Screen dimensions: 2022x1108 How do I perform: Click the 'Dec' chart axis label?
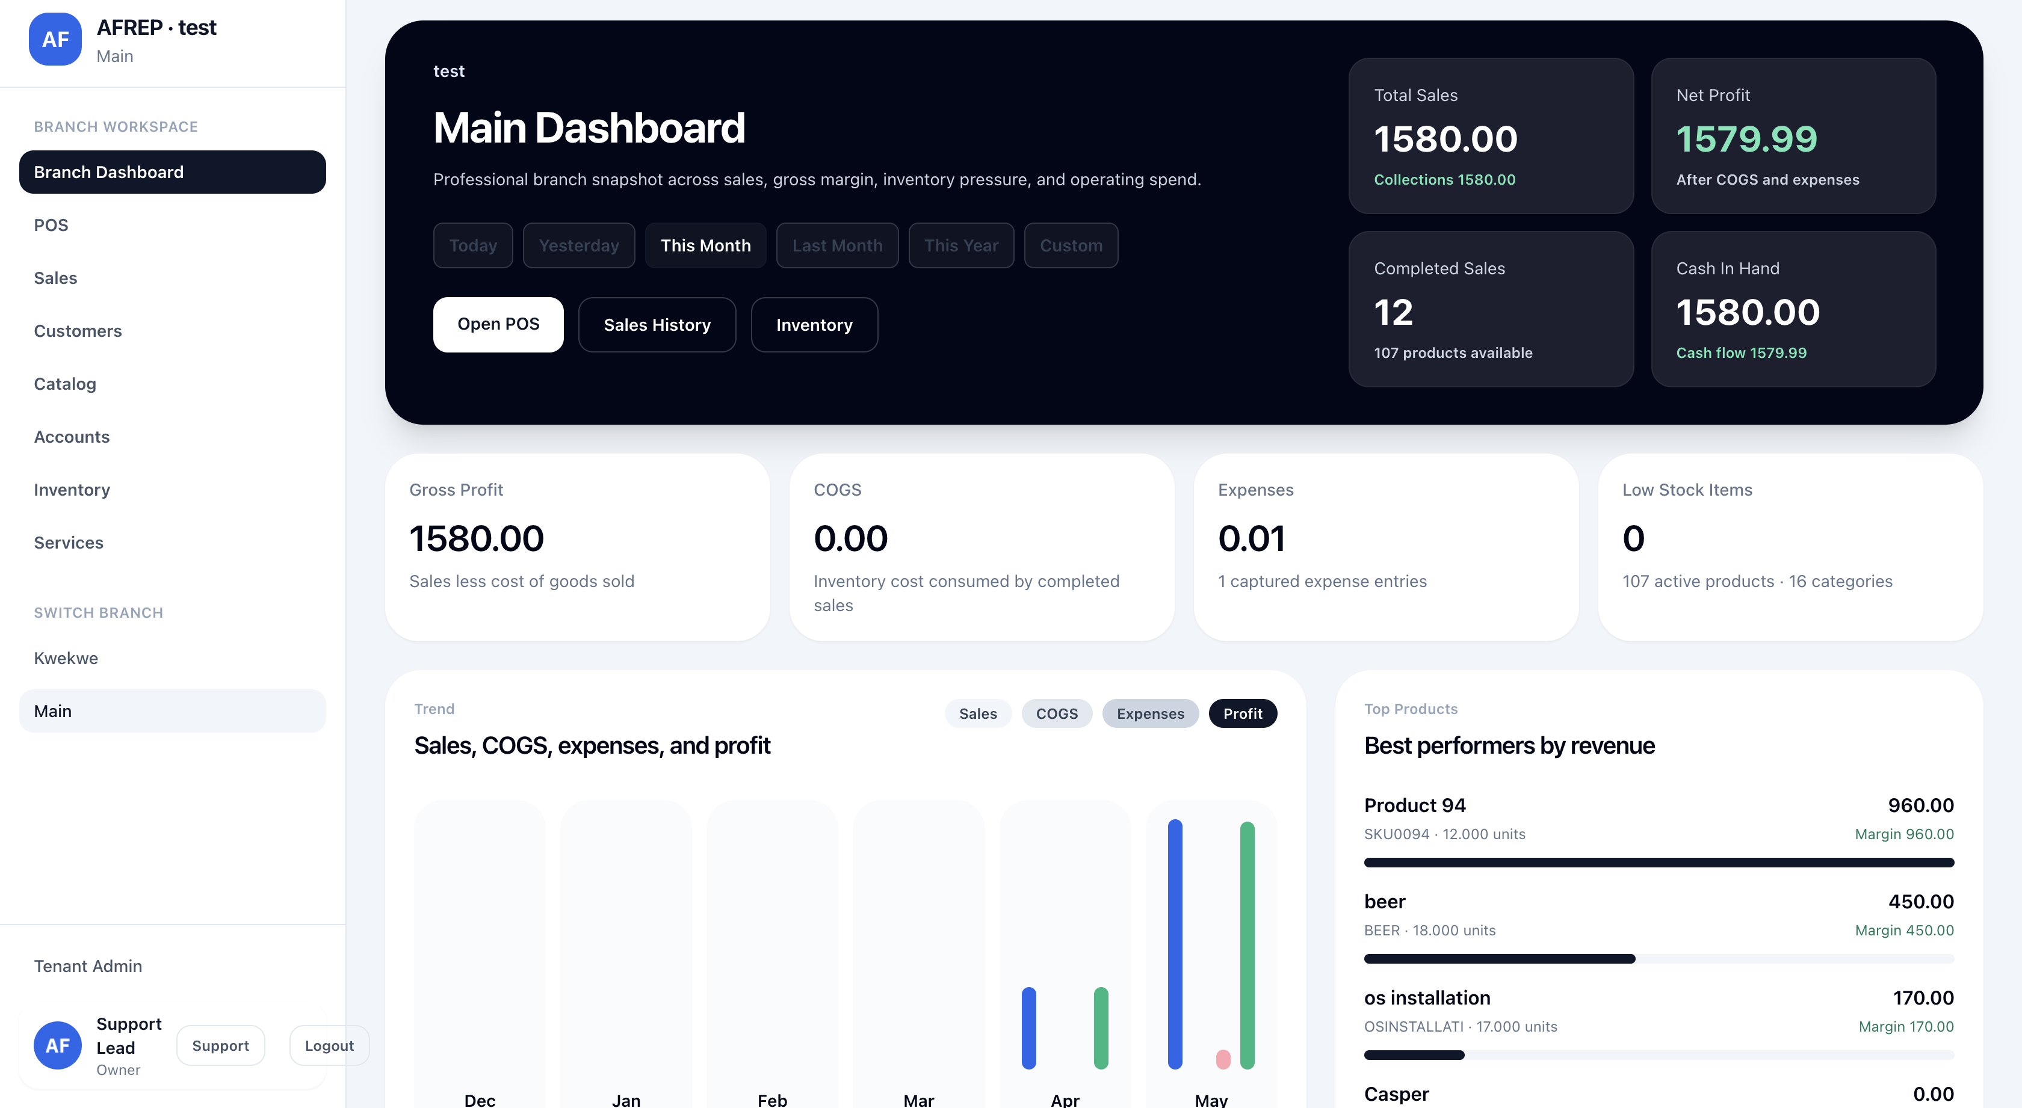pyautogui.click(x=480, y=1100)
